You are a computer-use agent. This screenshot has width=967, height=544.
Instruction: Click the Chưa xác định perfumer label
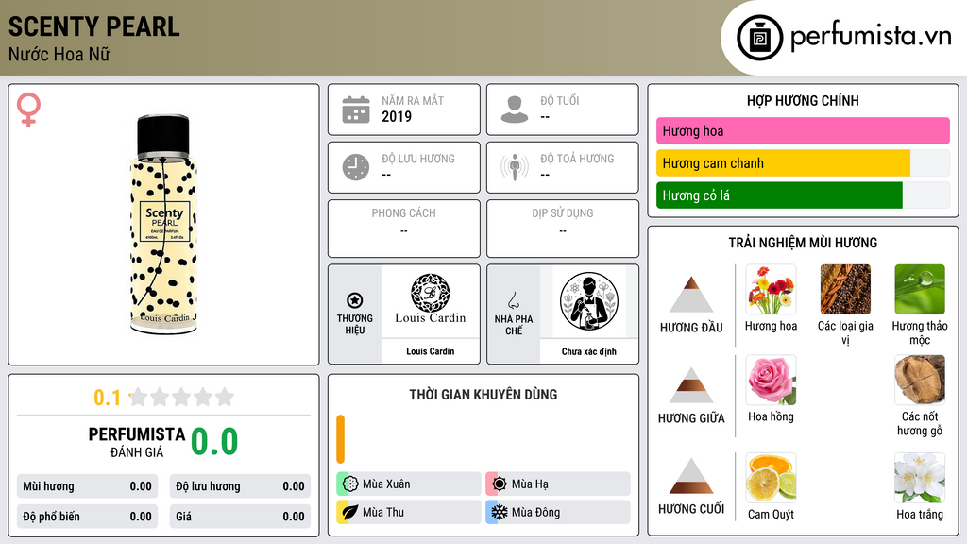coord(589,351)
